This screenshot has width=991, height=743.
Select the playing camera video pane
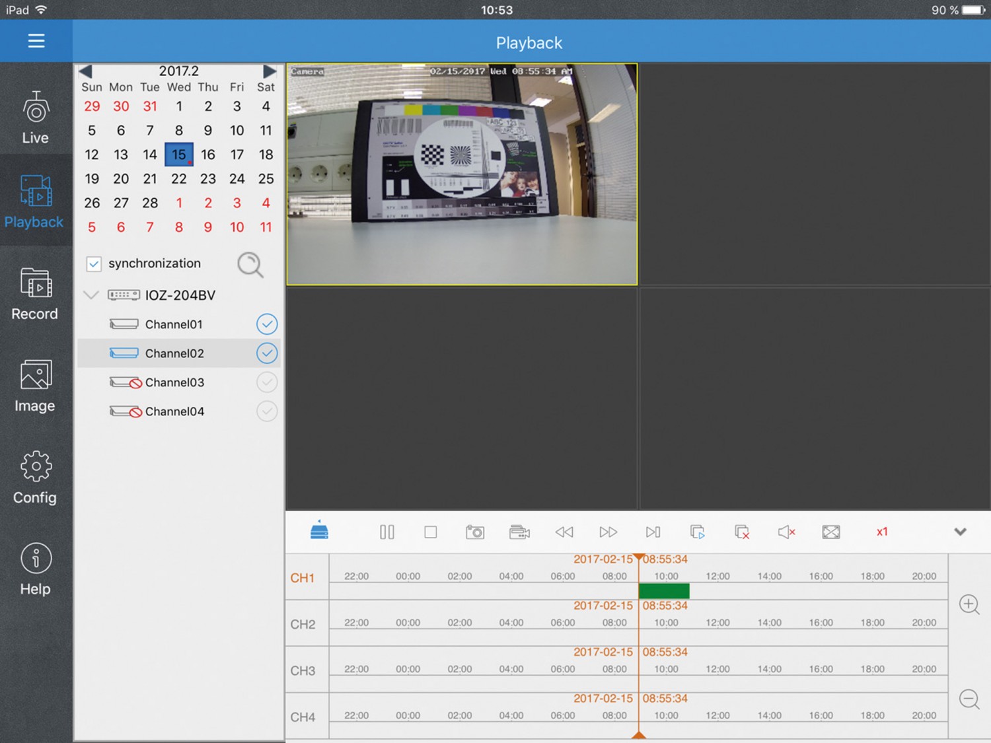click(462, 174)
